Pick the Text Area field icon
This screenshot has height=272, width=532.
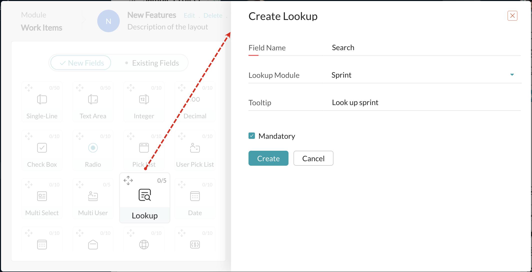pyautogui.click(x=93, y=99)
